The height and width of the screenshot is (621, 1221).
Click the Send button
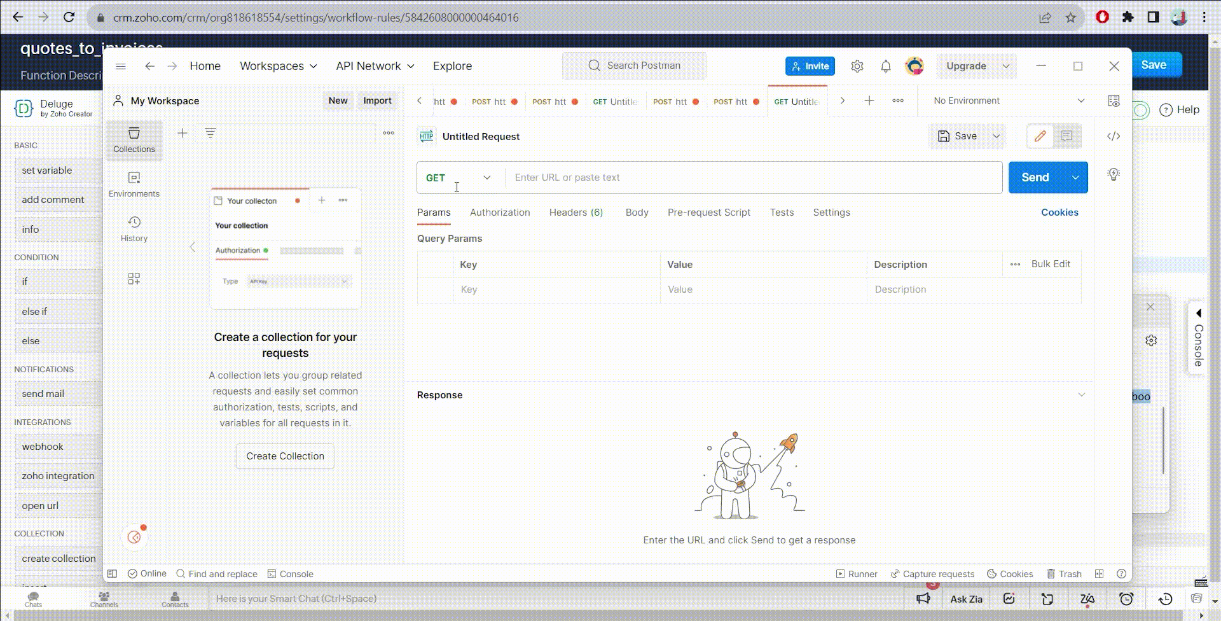(1035, 178)
